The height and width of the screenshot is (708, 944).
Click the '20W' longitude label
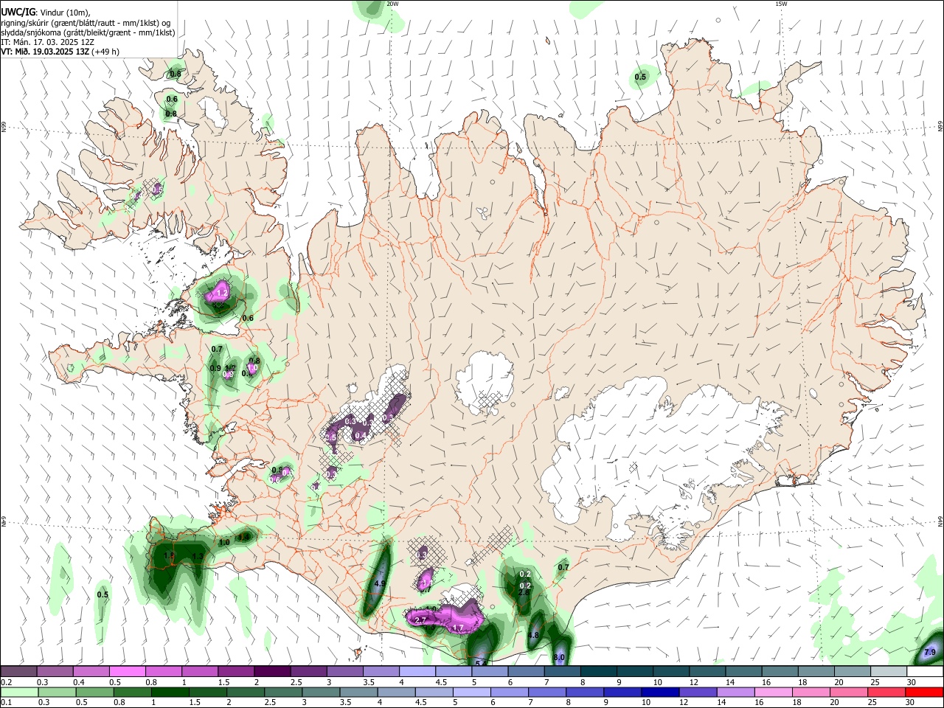coord(392,4)
